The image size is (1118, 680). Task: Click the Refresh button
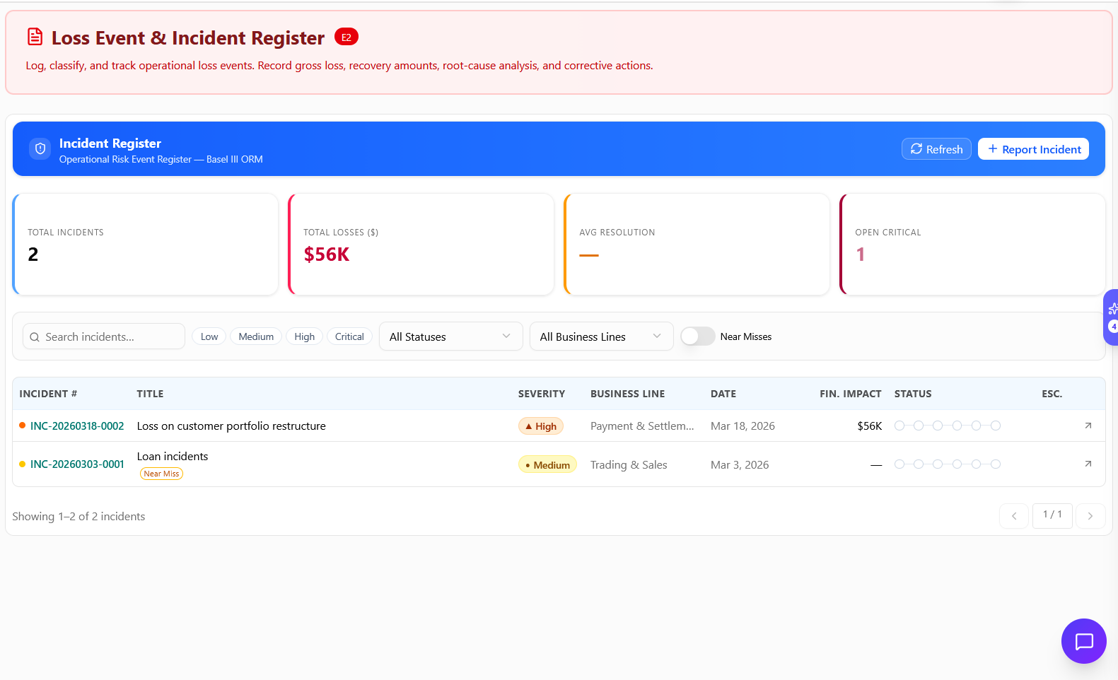point(936,149)
